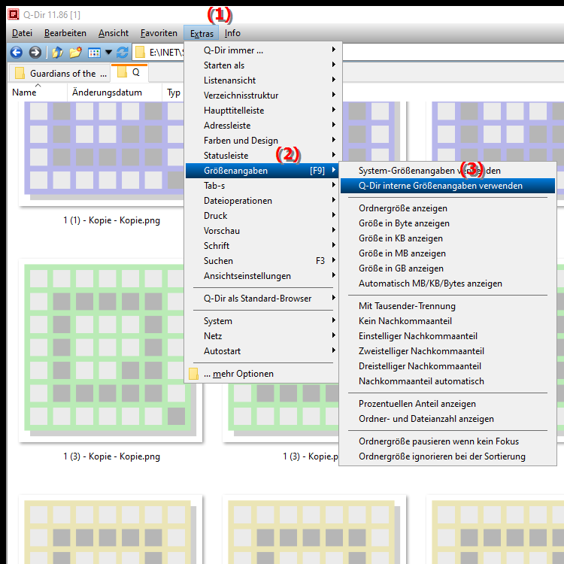Toggle Ordner- und Dateianzahl anzeigen
Viewport: 564px width, 564px height.
coord(447,419)
